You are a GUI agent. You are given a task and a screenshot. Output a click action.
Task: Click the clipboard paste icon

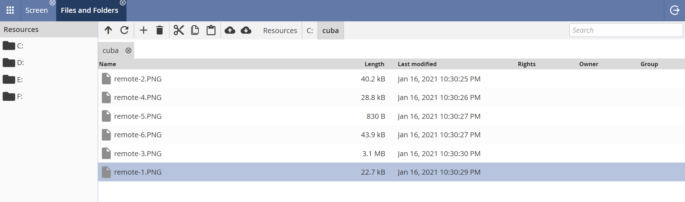(211, 30)
